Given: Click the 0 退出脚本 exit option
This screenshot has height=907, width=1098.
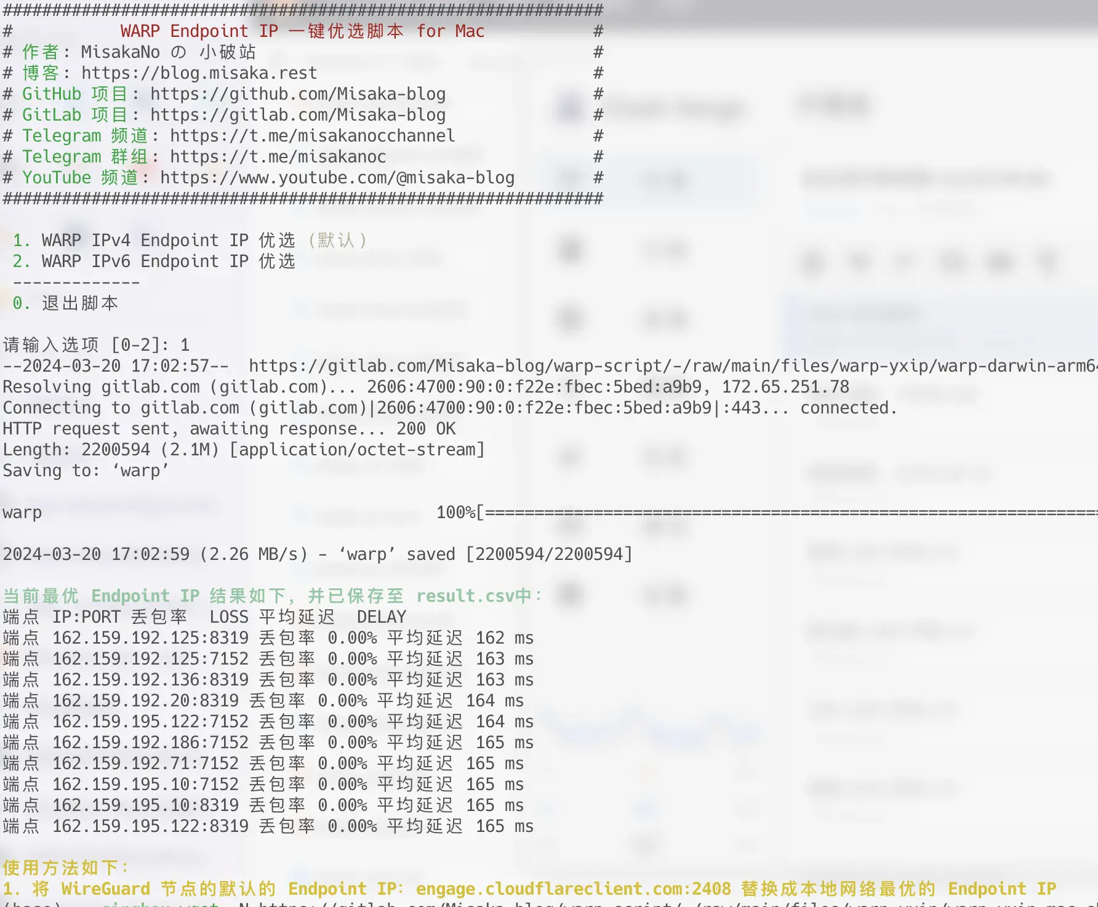Looking at the screenshot, I should [x=65, y=303].
